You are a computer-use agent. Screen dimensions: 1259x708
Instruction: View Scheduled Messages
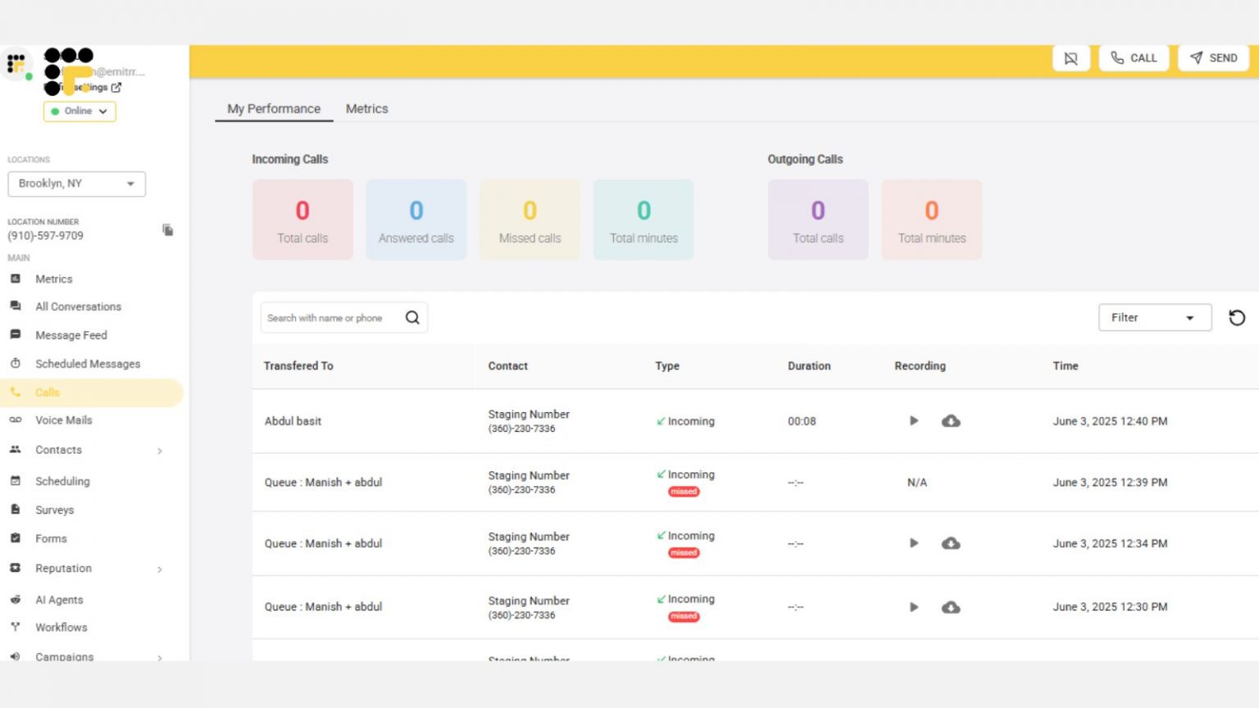tap(87, 364)
